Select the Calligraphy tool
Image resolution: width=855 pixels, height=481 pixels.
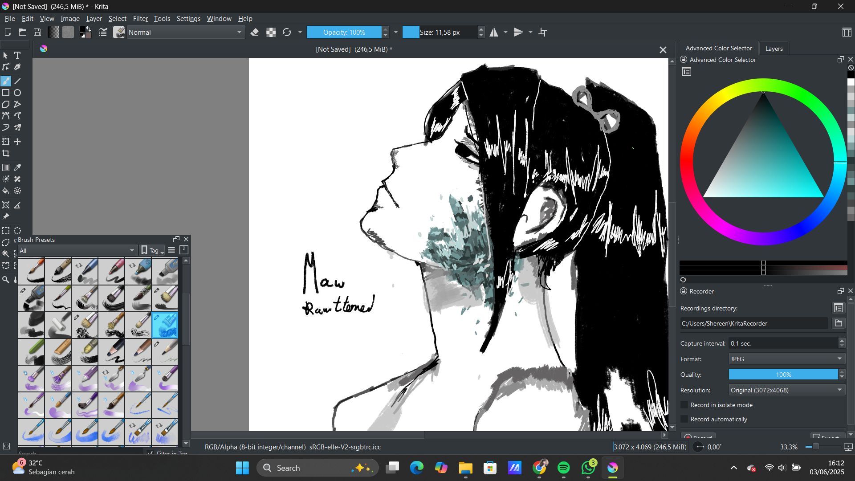pyautogui.click(x=17, y=67)
